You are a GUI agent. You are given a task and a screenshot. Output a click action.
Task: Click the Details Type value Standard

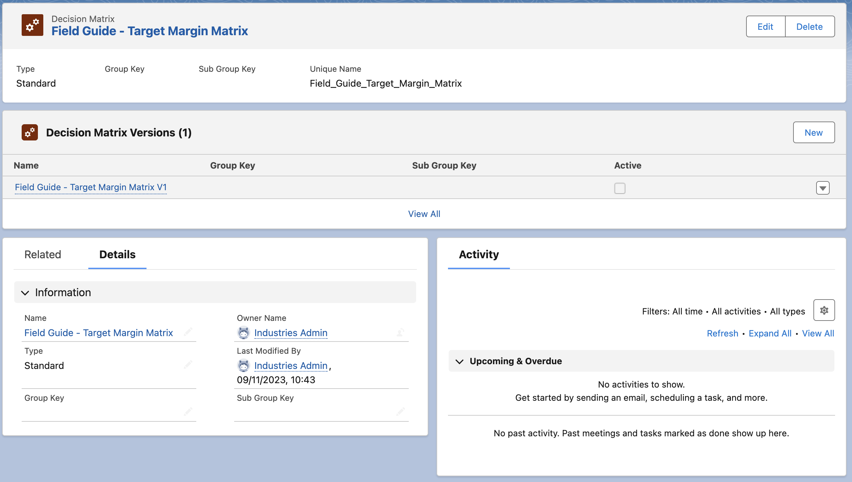click(44, 366)
